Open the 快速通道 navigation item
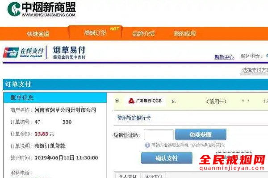 point(38,34)
